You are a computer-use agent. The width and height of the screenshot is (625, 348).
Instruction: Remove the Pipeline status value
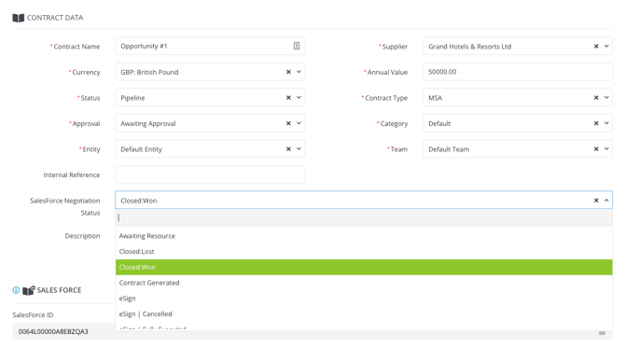tap(288, 98)
